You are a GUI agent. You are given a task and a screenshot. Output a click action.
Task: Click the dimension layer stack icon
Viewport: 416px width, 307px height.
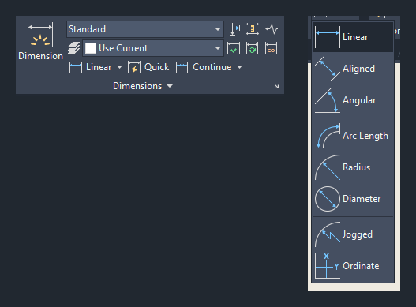[x=73, y=48]
